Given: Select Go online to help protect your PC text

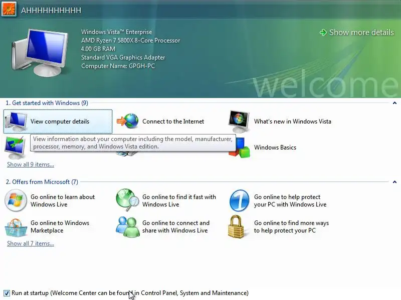Looking at the screenshot, I should (x=290, y=201).
